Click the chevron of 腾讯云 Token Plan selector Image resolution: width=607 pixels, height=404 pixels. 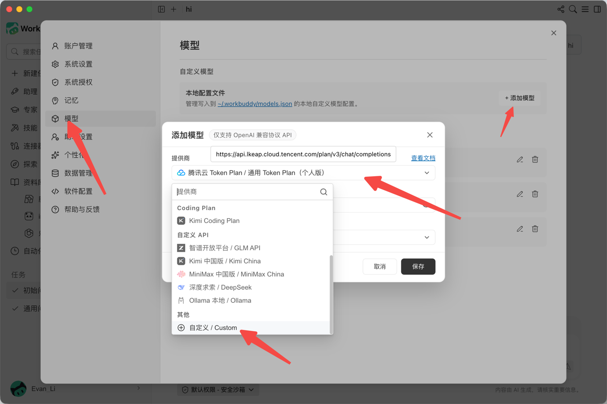tap(427, 173)
